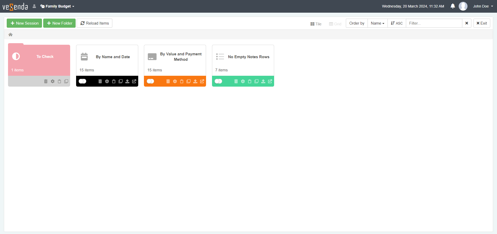The width and height of the screenshot is (497, 234).
Task: Click the copy icon on To Check folder
Action: point(66,81)
